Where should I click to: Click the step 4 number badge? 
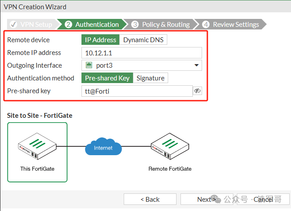click(206, 24)
